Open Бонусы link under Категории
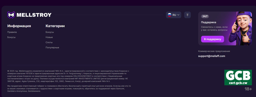This screenshot has width=256, height=97. [50, 32]
